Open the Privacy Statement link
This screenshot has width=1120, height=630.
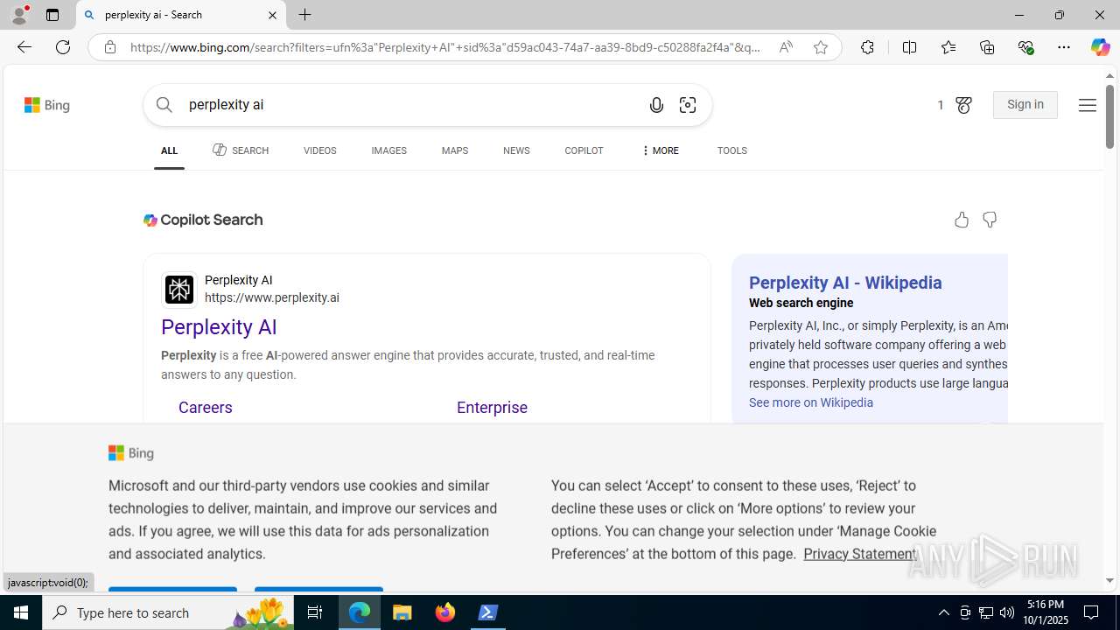point(860,554)
